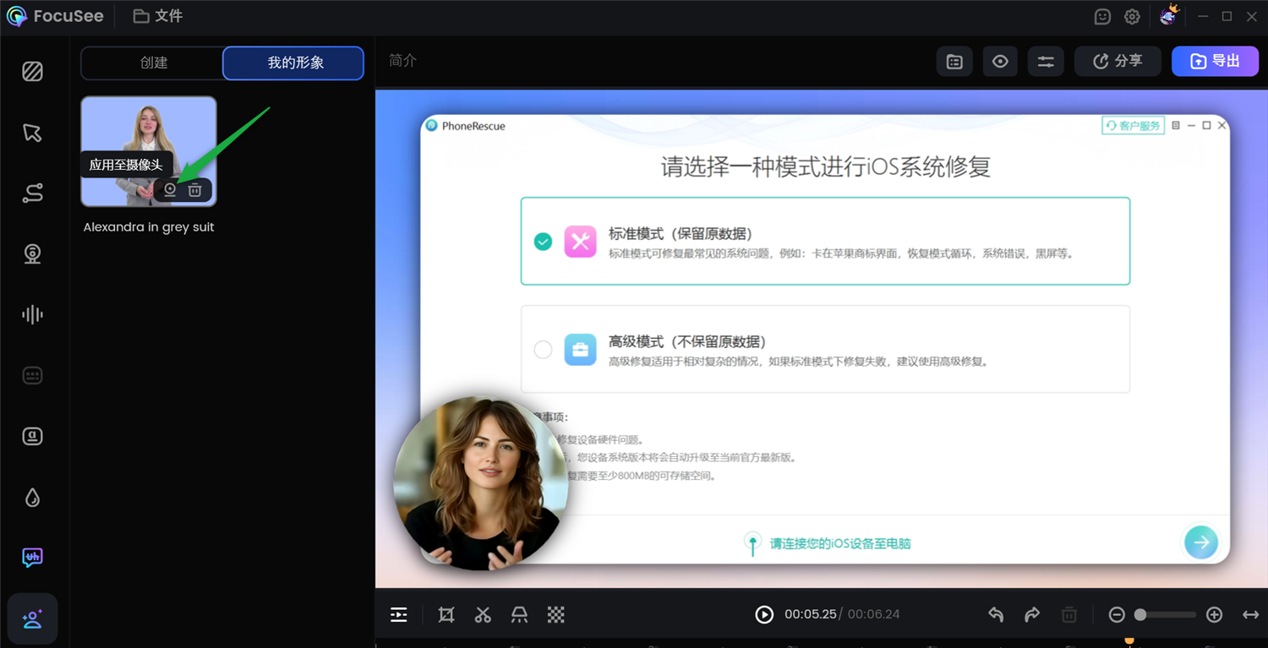This screenshot has height=648, width=1268.
Task: Select the crop tool in bottom toolbar
Action: (x=445, y=614)
